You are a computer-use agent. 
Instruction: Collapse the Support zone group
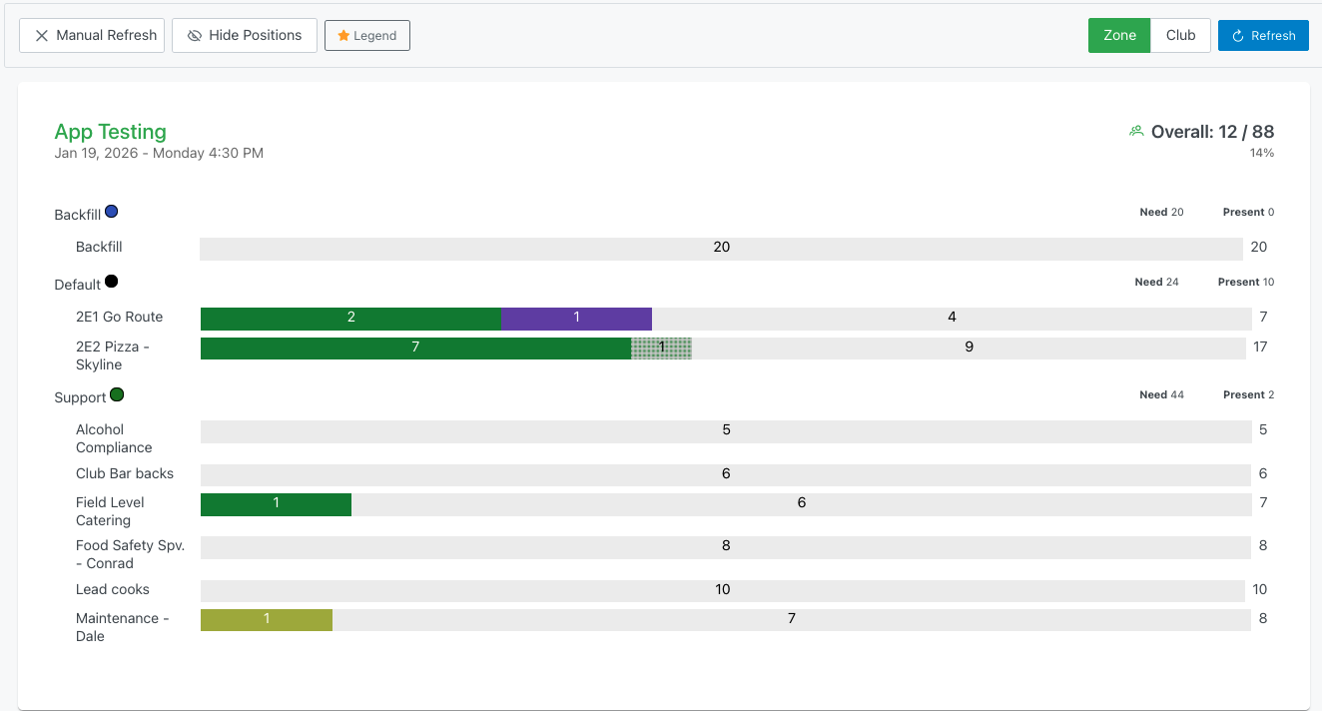[80, 396]
